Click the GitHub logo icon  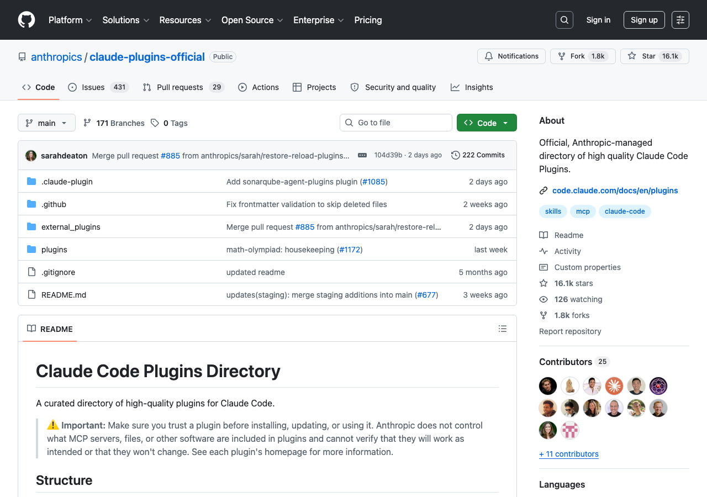[27, 20]
